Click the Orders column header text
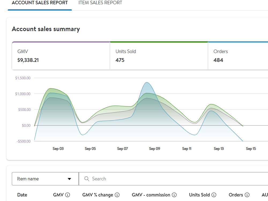 click(x=236, y=195)
